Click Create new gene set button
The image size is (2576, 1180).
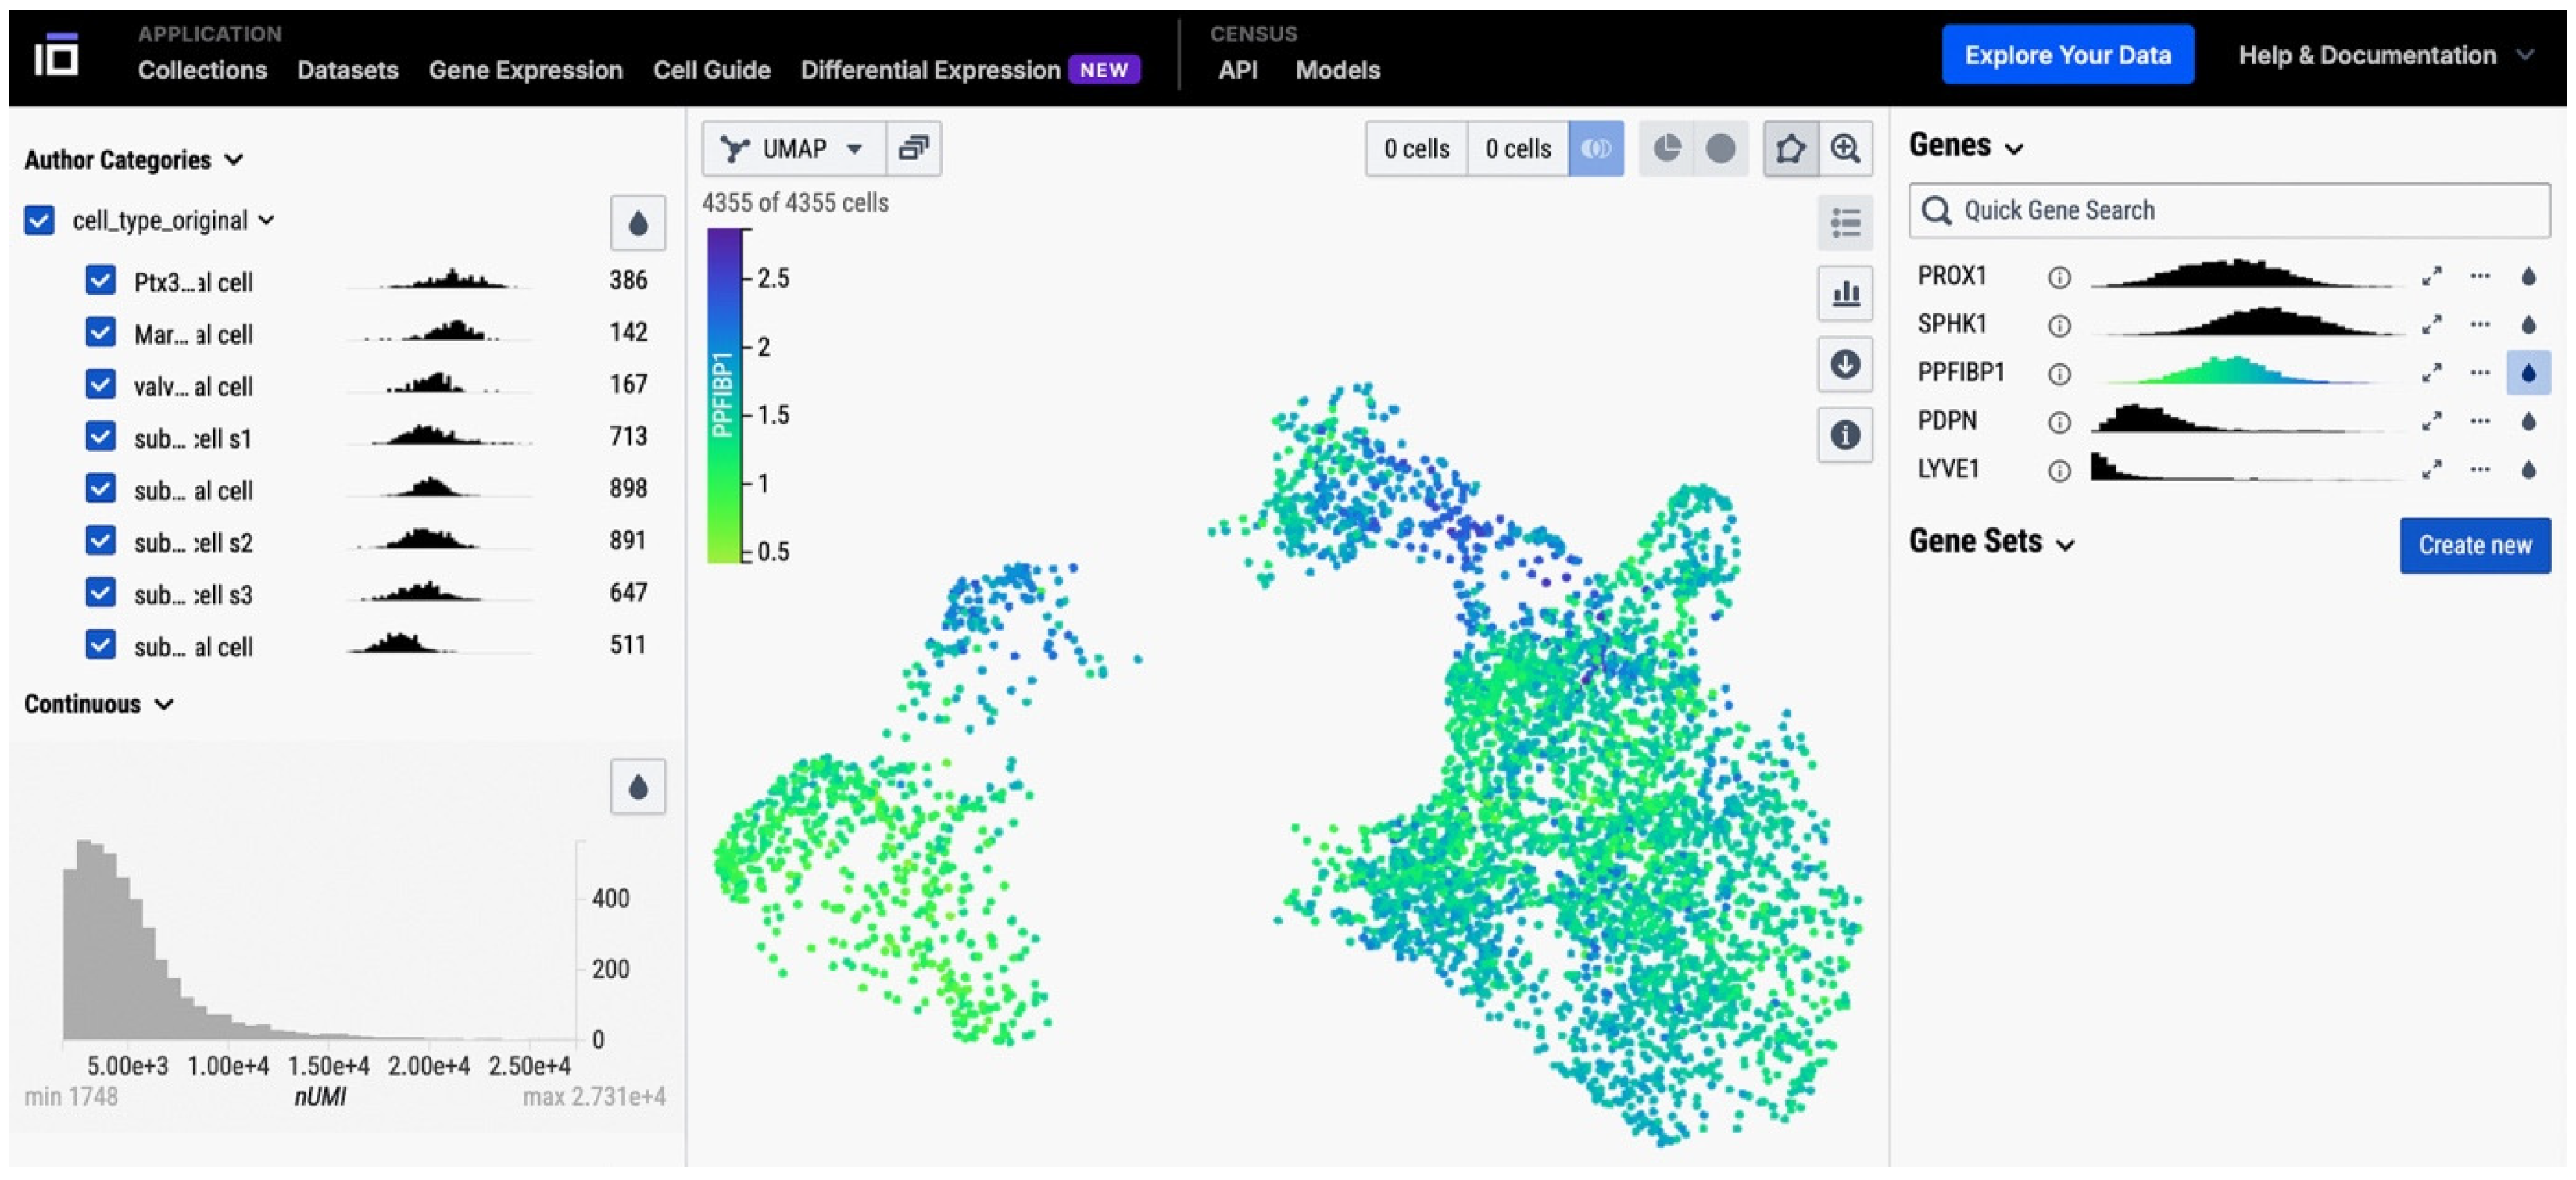point(2474,545)
